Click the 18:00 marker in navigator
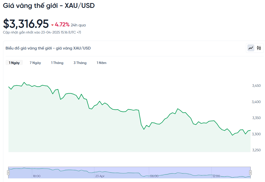The image size is (265, 182). 36,176
